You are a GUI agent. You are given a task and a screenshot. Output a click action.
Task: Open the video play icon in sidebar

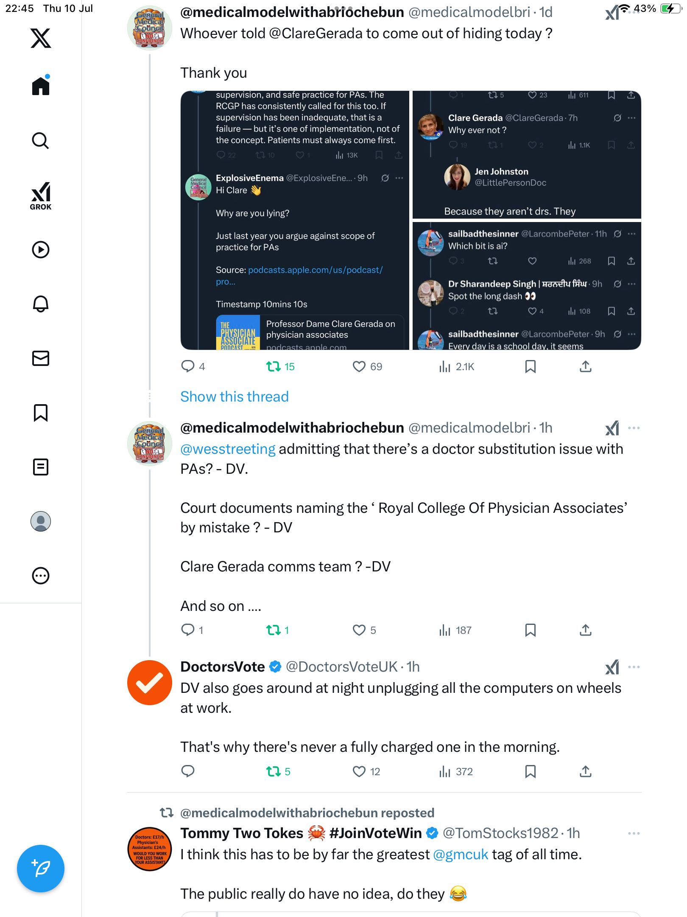(x=41, y=250)
